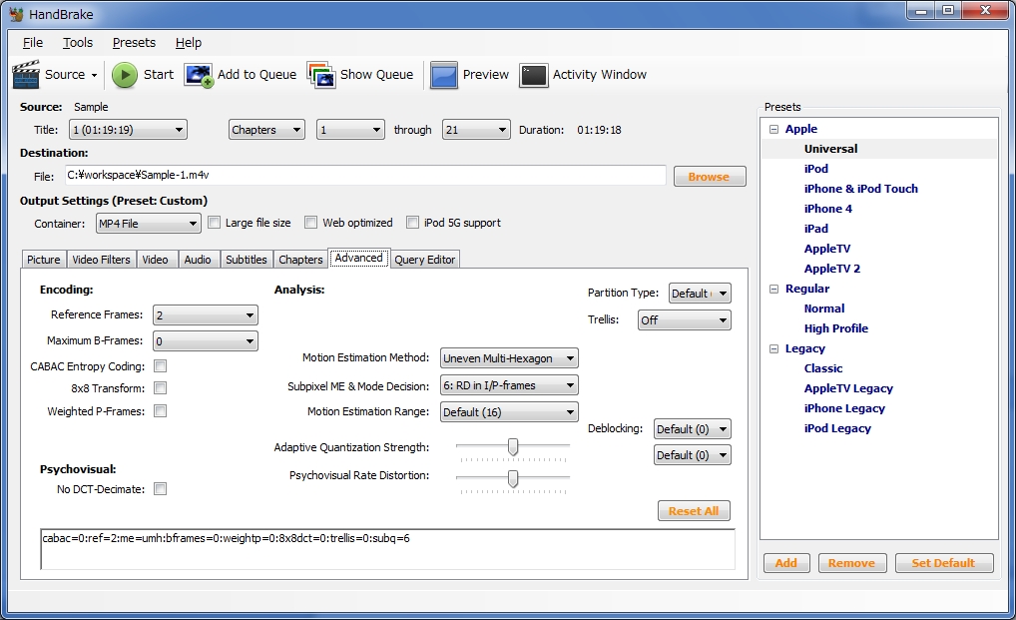The width and height of the screenshot is (1016, 620).
Task: Click the destination File path field
Action: tap(365, 175)
